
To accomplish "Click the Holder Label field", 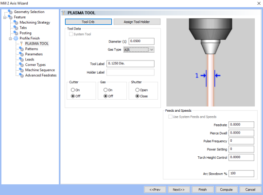I will tap(130, 72).
